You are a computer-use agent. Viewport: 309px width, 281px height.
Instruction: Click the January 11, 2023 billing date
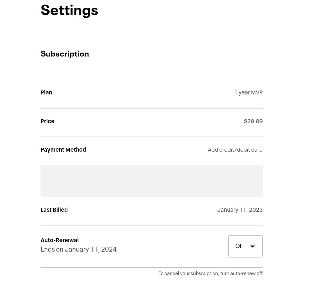(240, 210)
